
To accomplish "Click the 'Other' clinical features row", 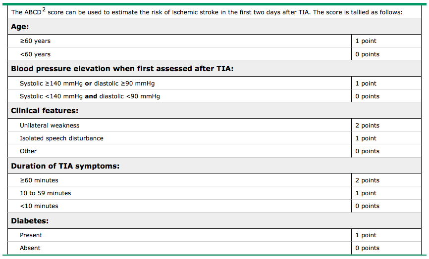I will coord(28,151).
